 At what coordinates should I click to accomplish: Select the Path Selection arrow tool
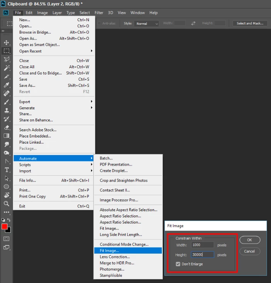pos(7,178)
